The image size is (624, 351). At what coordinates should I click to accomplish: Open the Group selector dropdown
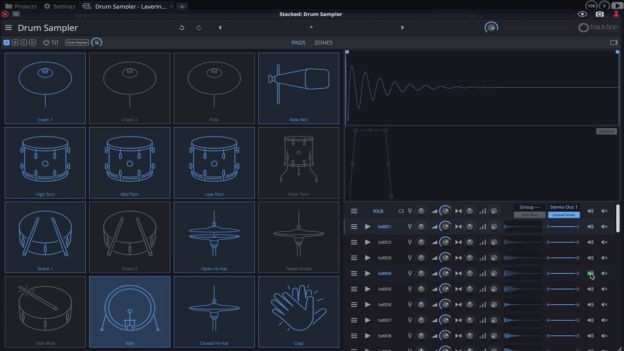click(529, 207)
